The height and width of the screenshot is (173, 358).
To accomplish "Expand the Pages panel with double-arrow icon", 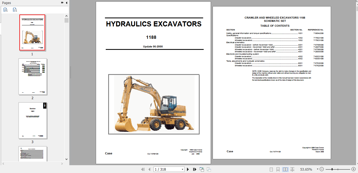I will click(62, 3).
